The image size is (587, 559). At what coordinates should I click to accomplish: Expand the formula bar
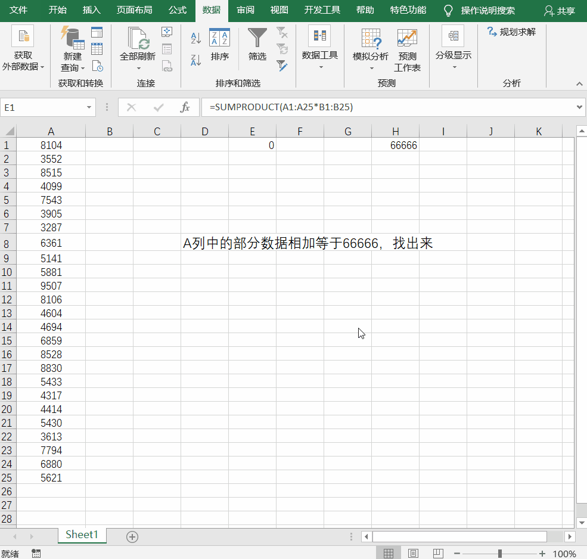coord(579,107)
